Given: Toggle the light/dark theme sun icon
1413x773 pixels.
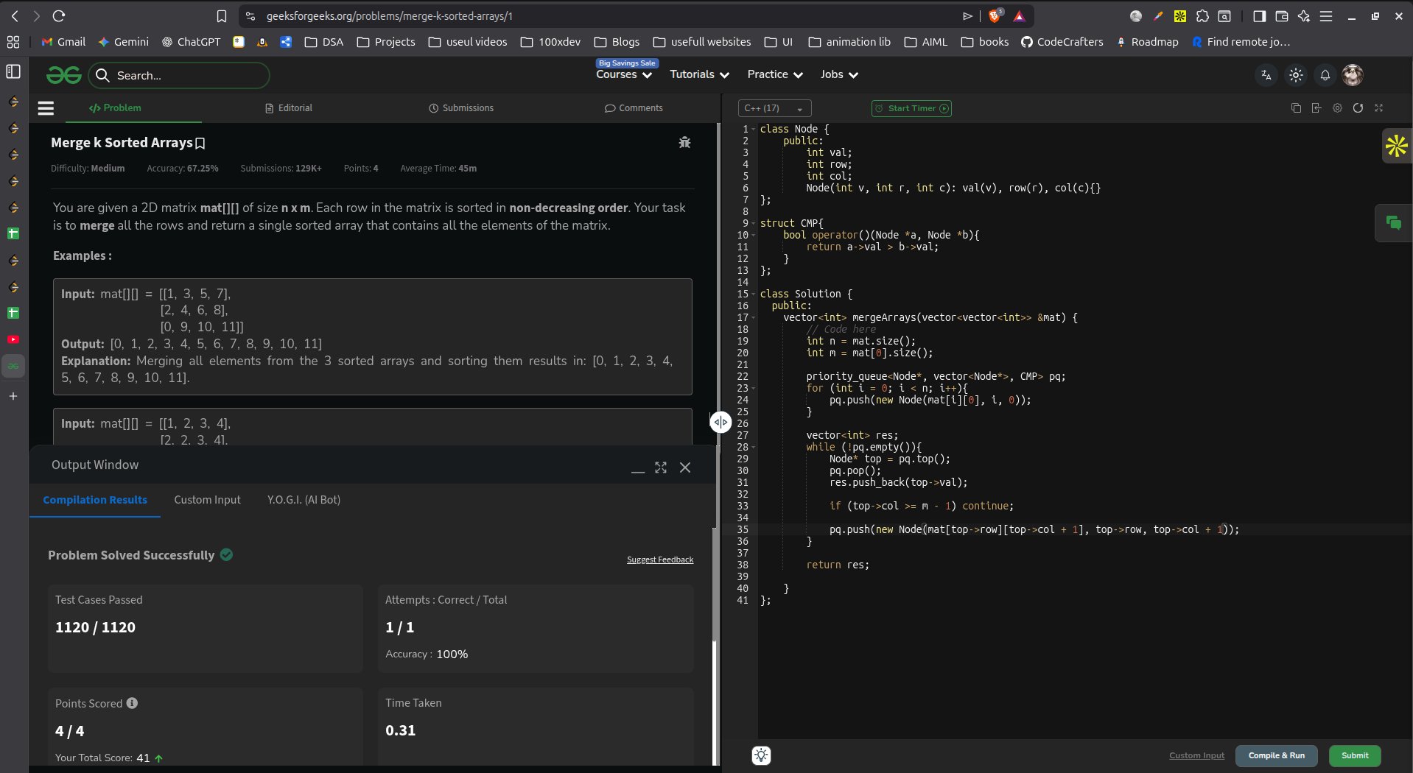Looking at the screenshot, I should [x=1296, y=75].
